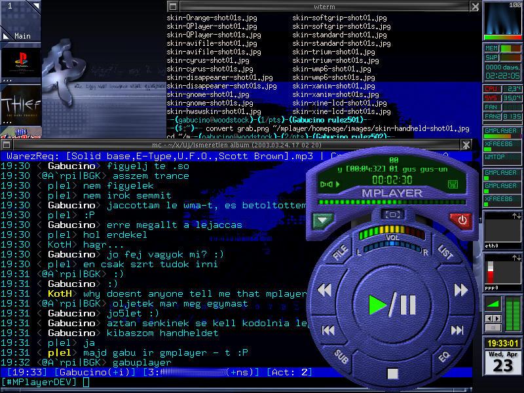Click the double-arrow rewind button in MPlayer
Image resolution: width=524 pixels, height=393 pixels.
[x=324, y=290]
